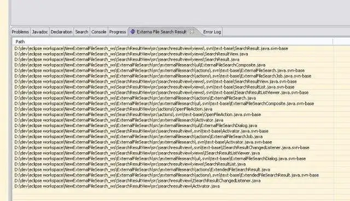Sort by the Path column header
The image size is (350, 201).
(172, 42)
